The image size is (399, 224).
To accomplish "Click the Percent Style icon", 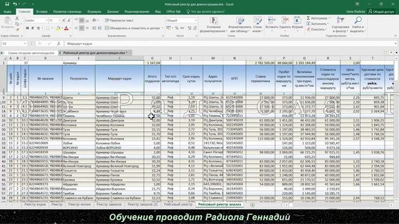I will click(176, 28).
